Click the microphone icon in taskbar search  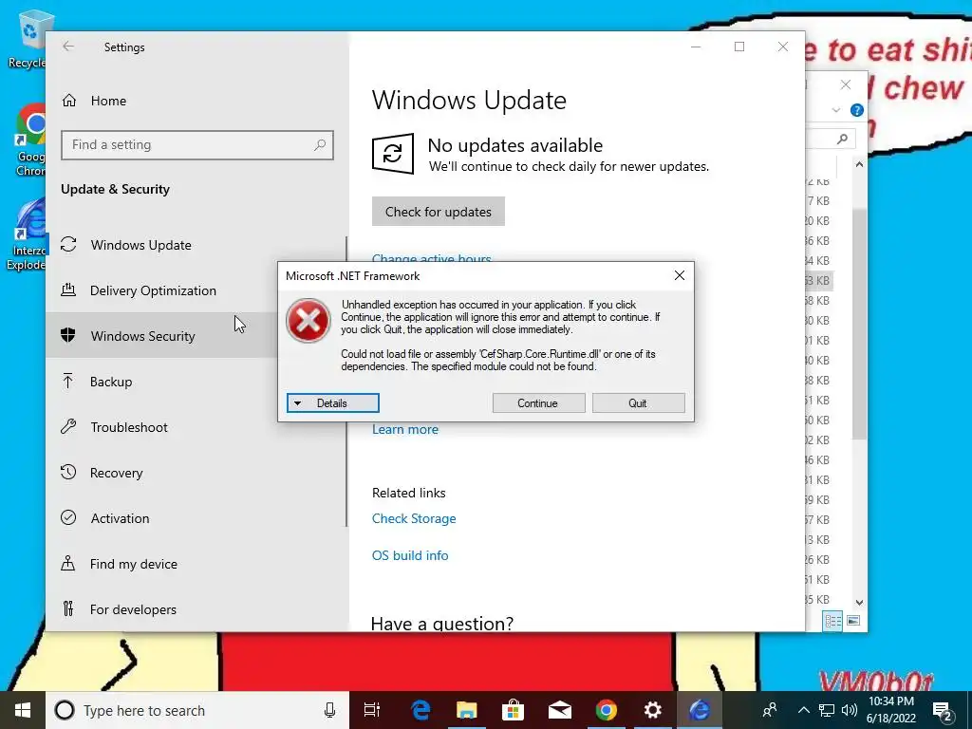pyautogui.click(x=329, y=710)
